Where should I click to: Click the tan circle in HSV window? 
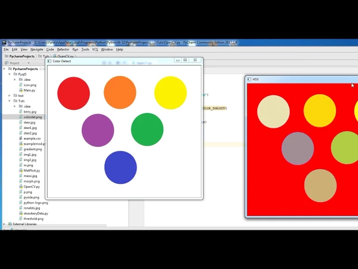[x=321, y=185]
